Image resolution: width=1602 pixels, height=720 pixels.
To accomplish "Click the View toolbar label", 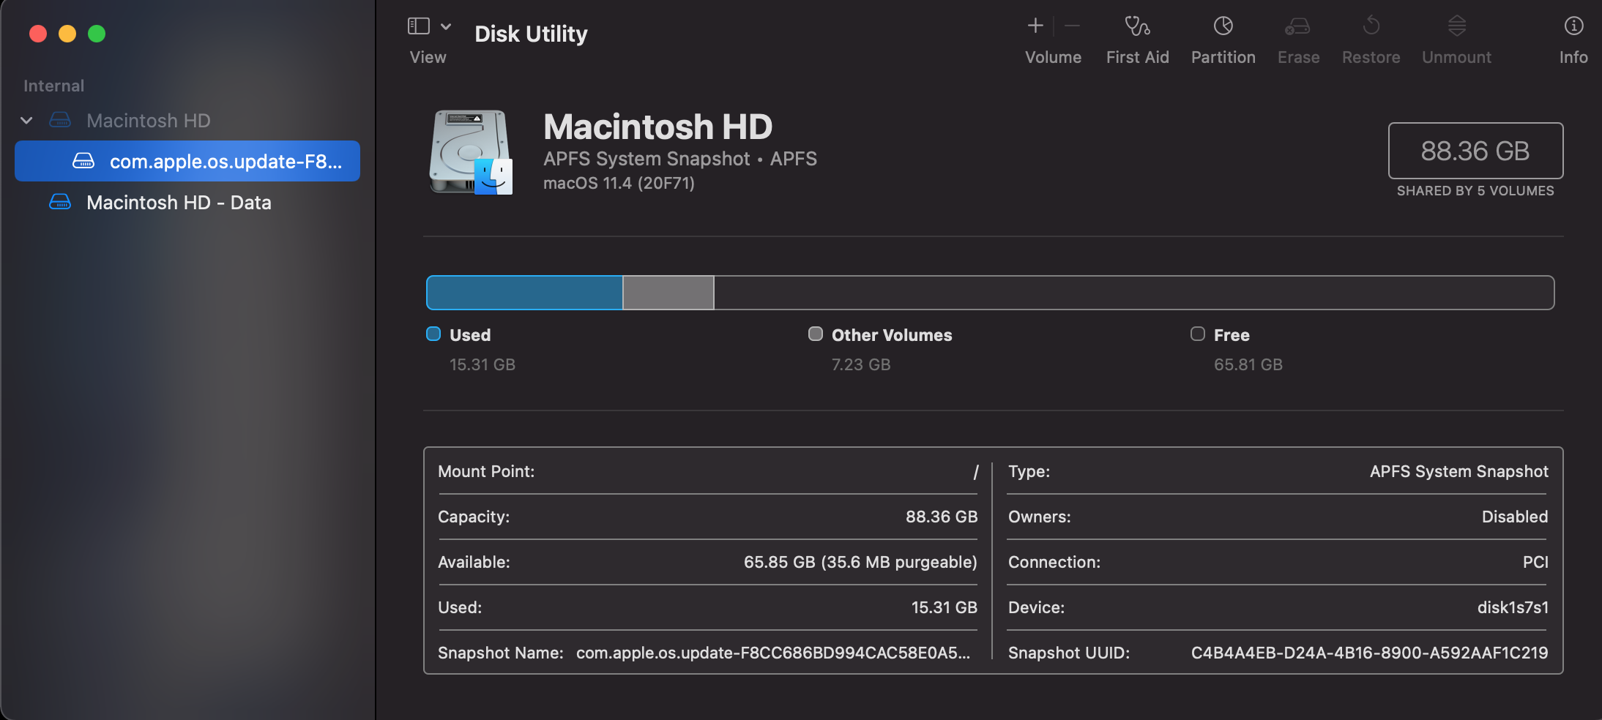I will [428, 57].
